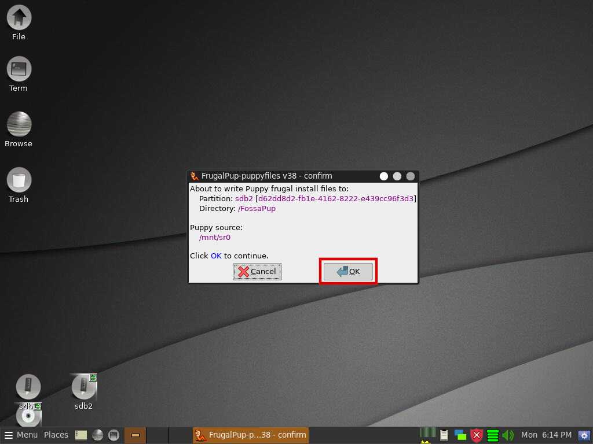
Task: Open the optical disc drive icon
Action: pos(28,417)
